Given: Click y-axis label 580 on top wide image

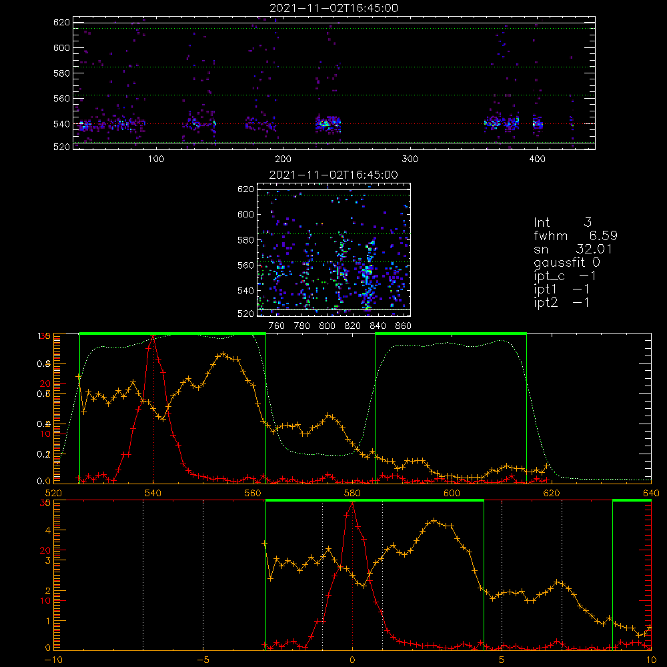Looking at the screenshot, I should click(x=61, y=73).
